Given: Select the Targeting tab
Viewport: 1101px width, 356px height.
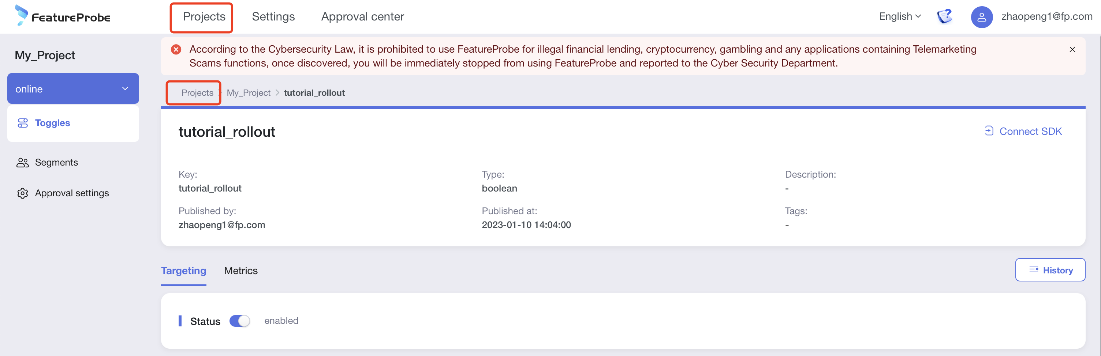Looking at the screenshot, I should [183, 270].
